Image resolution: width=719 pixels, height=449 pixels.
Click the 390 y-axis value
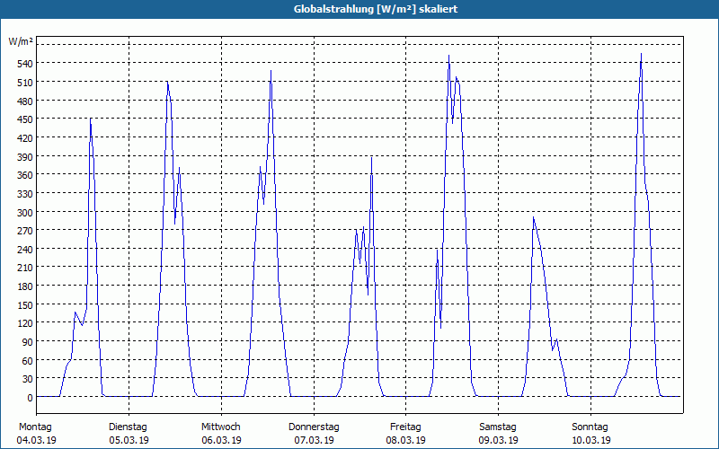coord(24,157)
